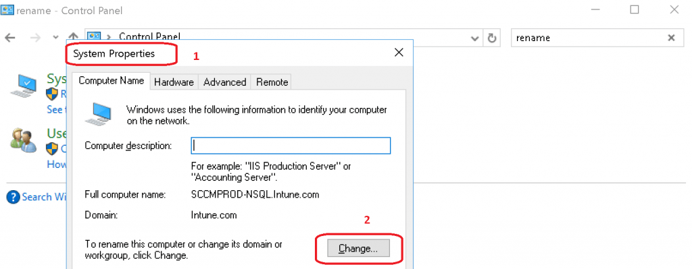This screenshot has height=269, width=692.
Task: Open the Advanced tab
Action: coord(224,82)
